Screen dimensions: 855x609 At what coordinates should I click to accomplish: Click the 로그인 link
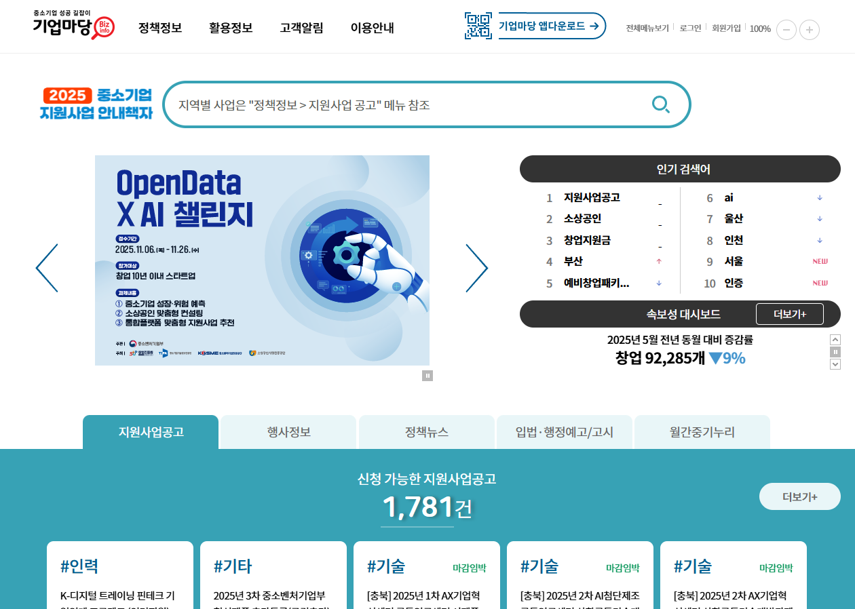click(690, 28)
